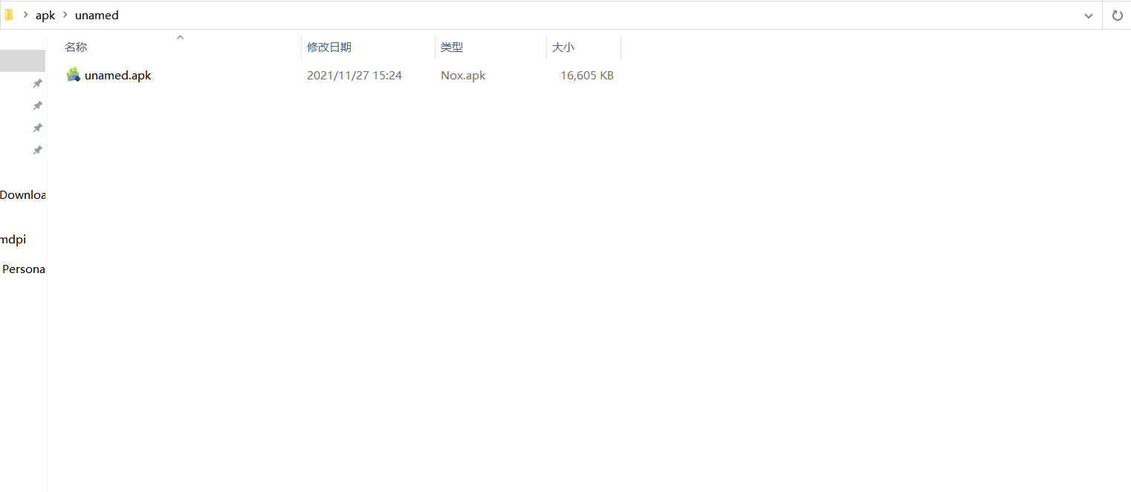The image size is (1131, 492).
Task: Click the Nox Android icon next to unamed.apk
Action: tap(73, 74)
